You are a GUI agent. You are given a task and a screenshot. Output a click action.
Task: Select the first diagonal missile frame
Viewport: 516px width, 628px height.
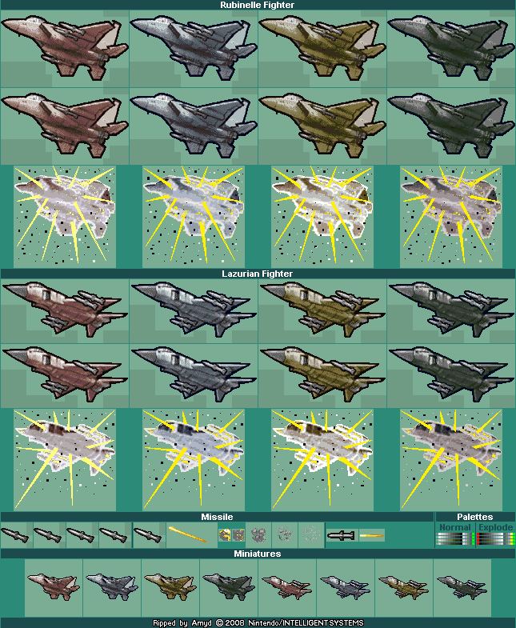15,535
